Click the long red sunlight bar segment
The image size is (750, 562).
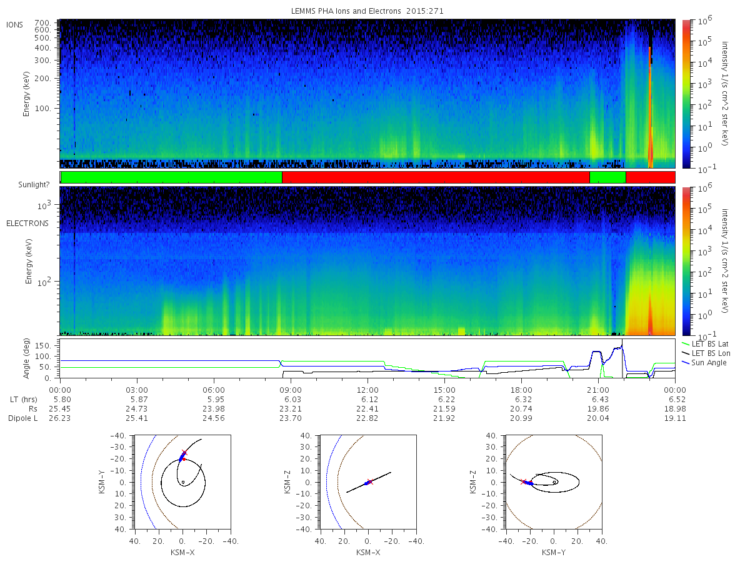click(436, 177)
